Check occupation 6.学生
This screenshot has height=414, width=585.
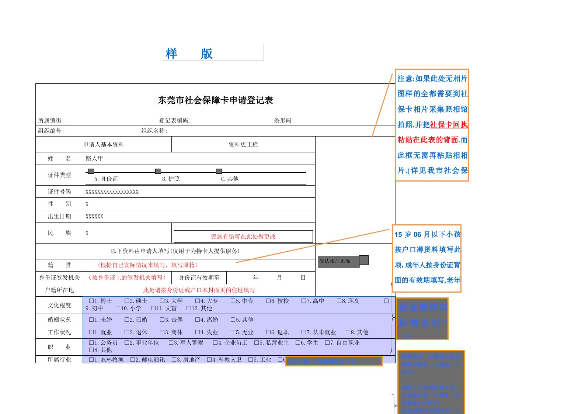pos(298,343)
